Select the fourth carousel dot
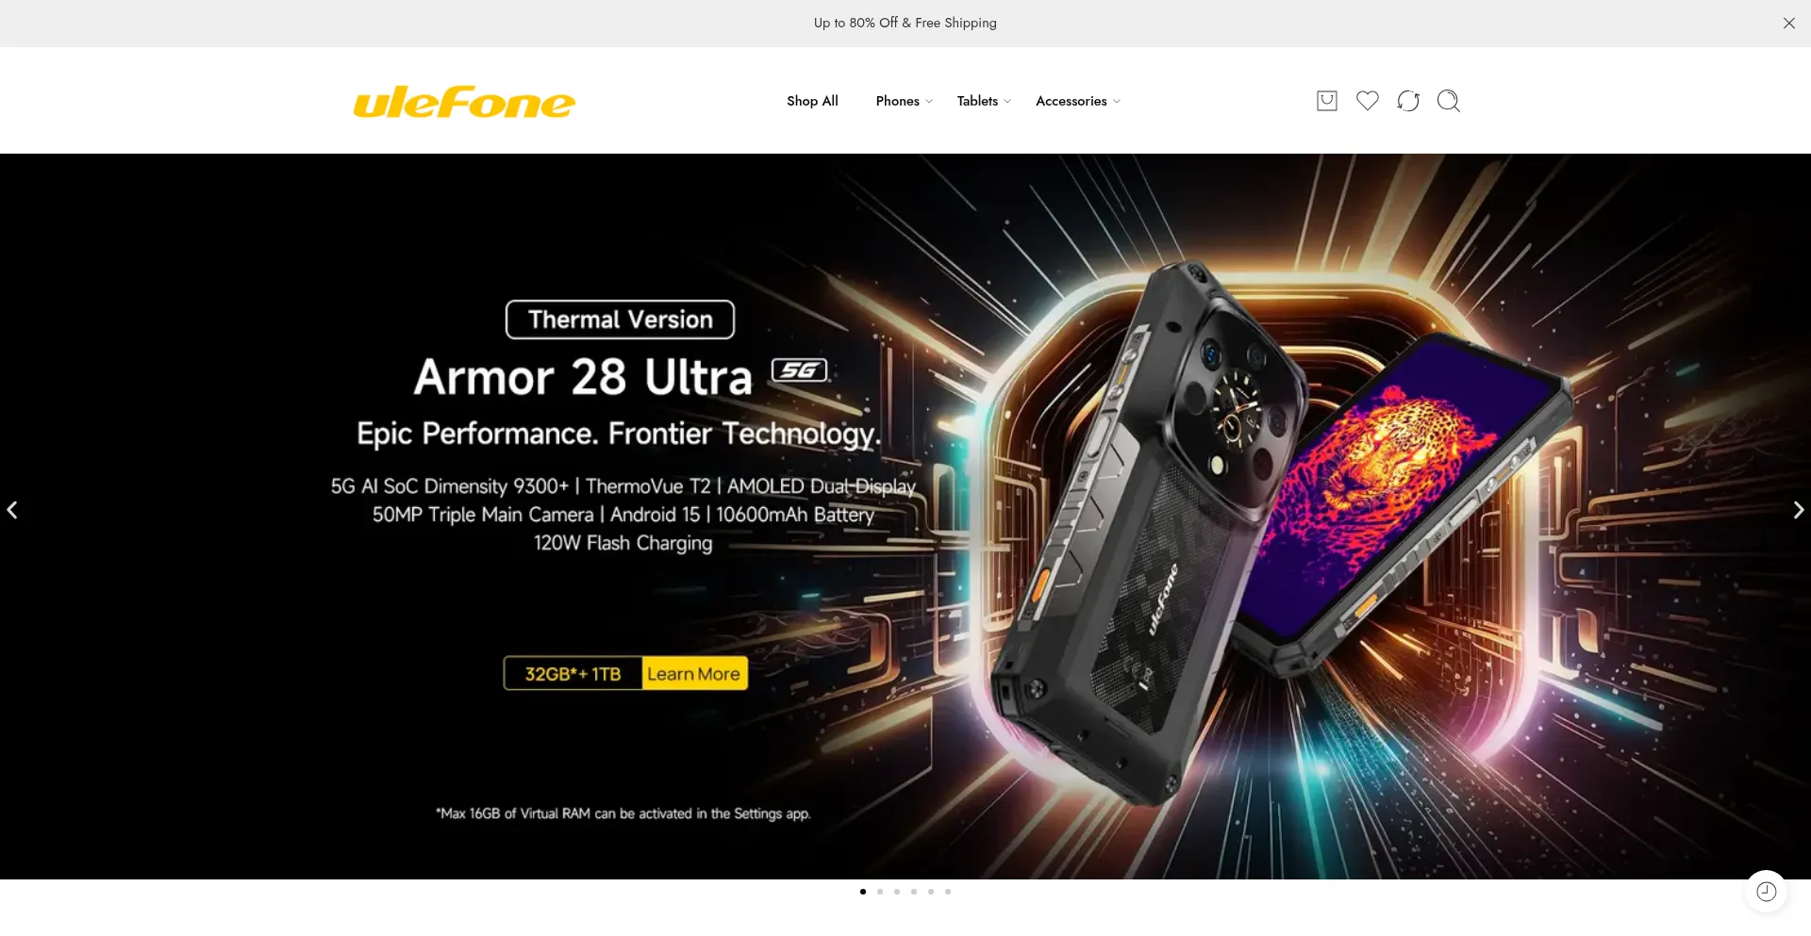The width and height of the screenshot is (1811, 936). [x=914, y=892]
